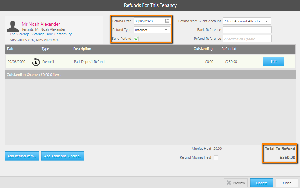Click the Total To Refund £250.00 amount
Screen dimensions: 300x188
pyautogui.click(x=288, y=157)
